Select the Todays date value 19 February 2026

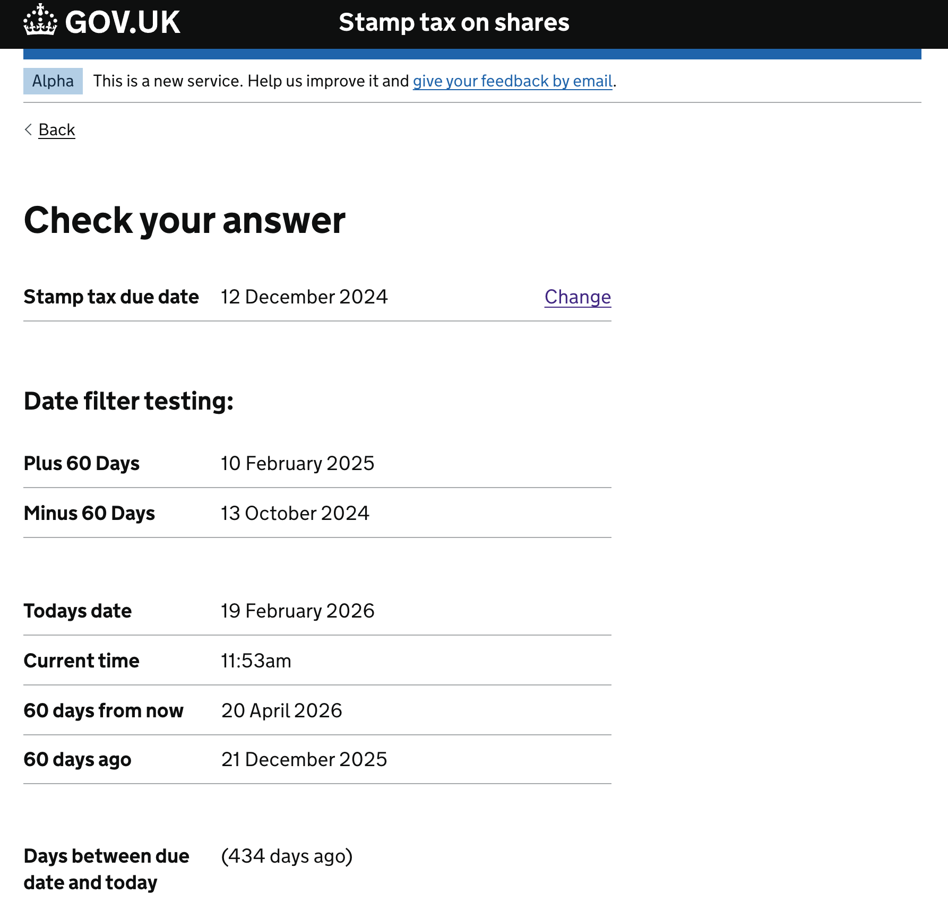pos(298,611)
